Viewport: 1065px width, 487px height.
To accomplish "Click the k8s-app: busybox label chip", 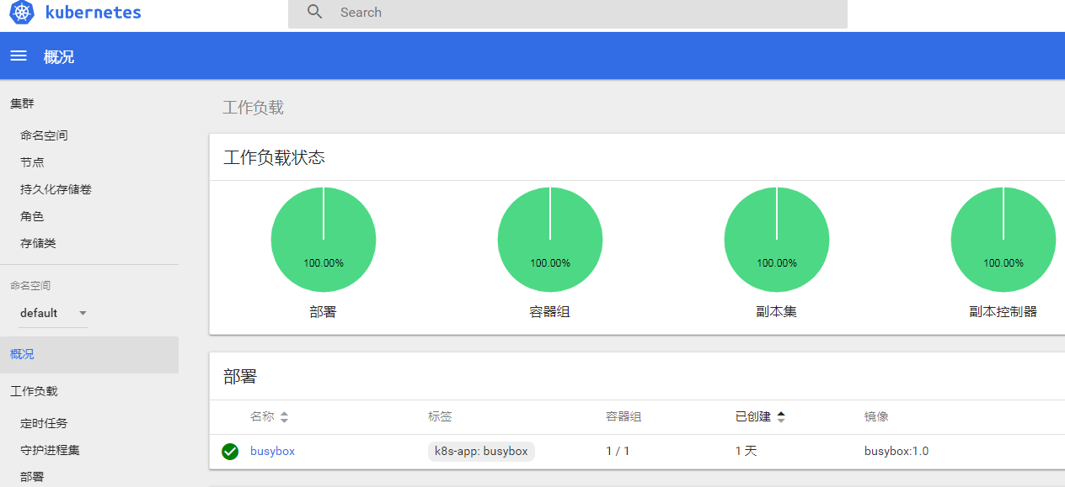I will [x=481, y=451].
